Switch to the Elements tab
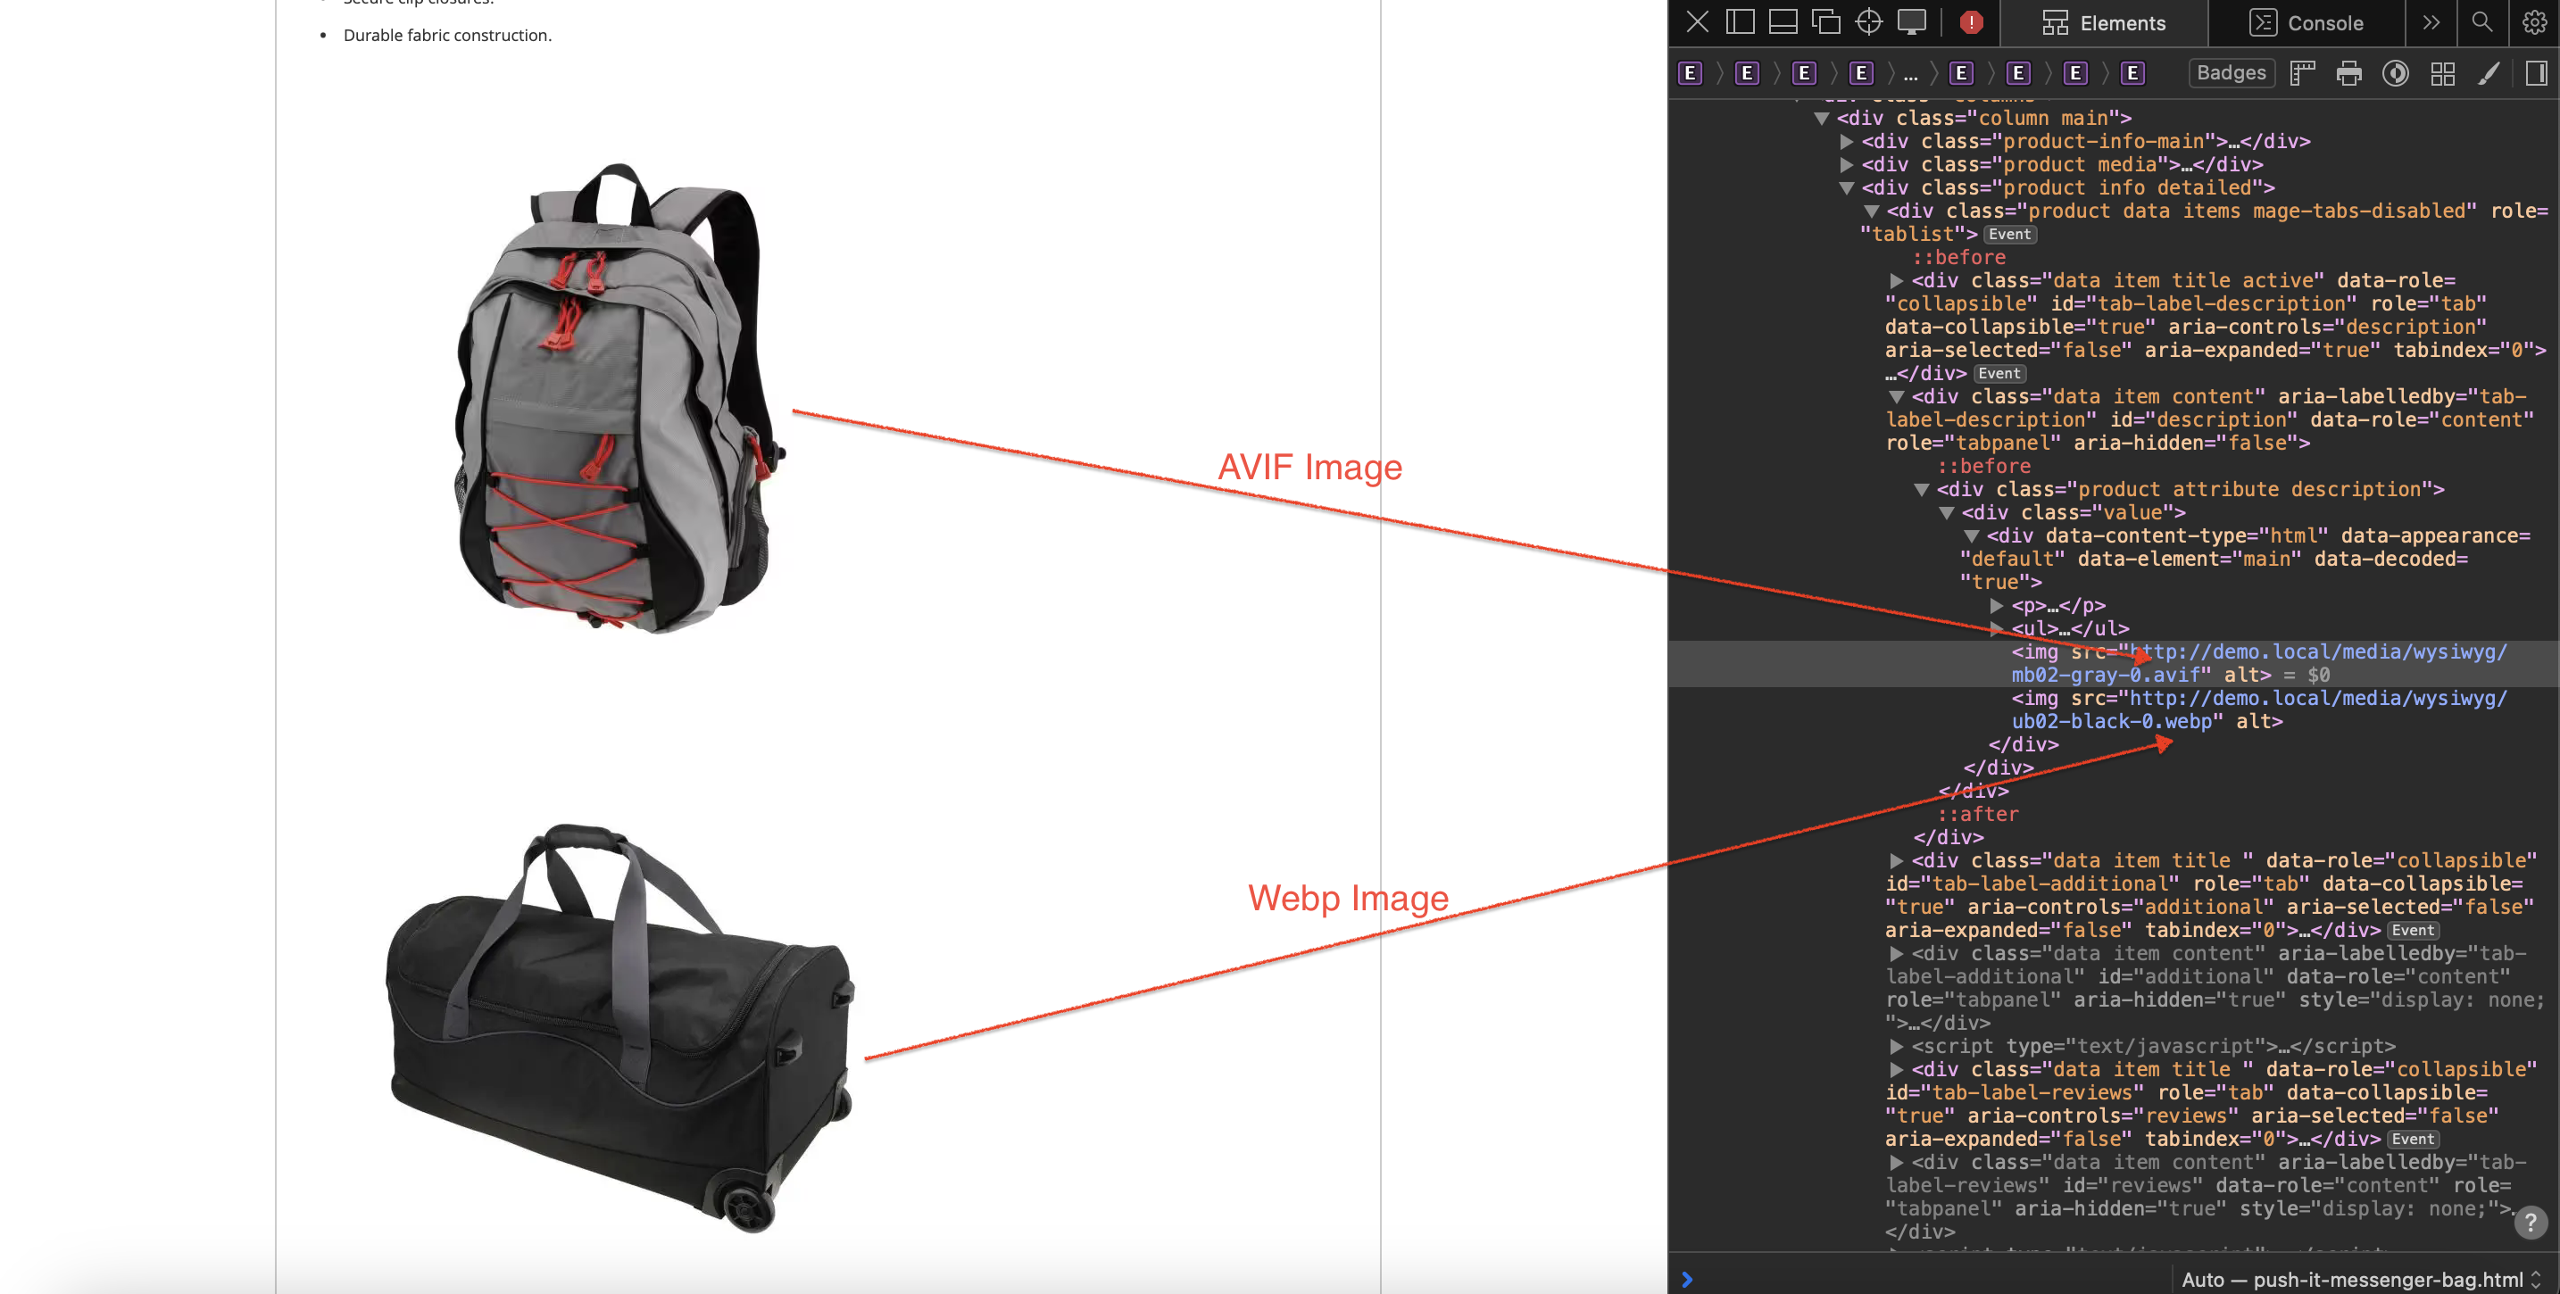Screen dimensions: 2560x1294 tap(2104, 23)
